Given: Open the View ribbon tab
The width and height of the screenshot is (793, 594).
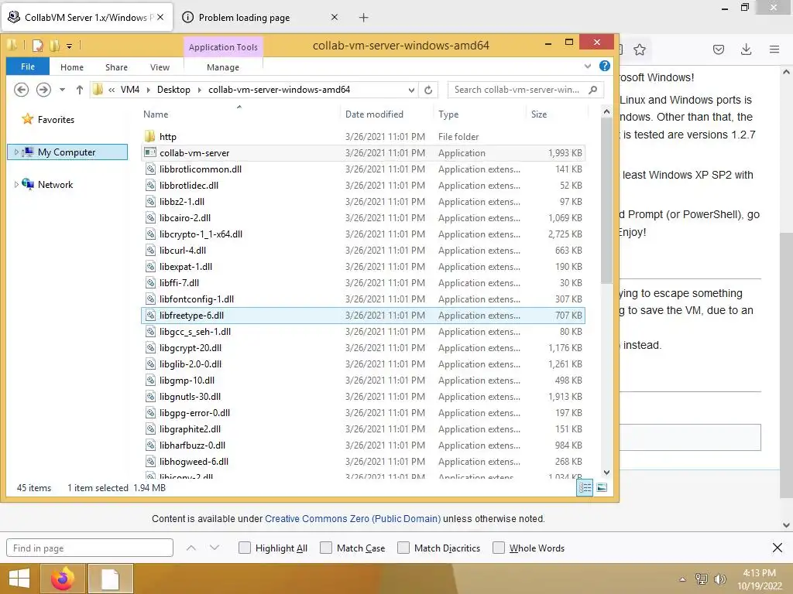Looking at the screenshot, I should pos(160,67).
